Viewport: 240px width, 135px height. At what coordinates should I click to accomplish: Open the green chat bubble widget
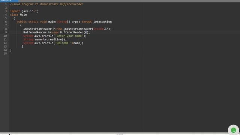tap(233, 130)
